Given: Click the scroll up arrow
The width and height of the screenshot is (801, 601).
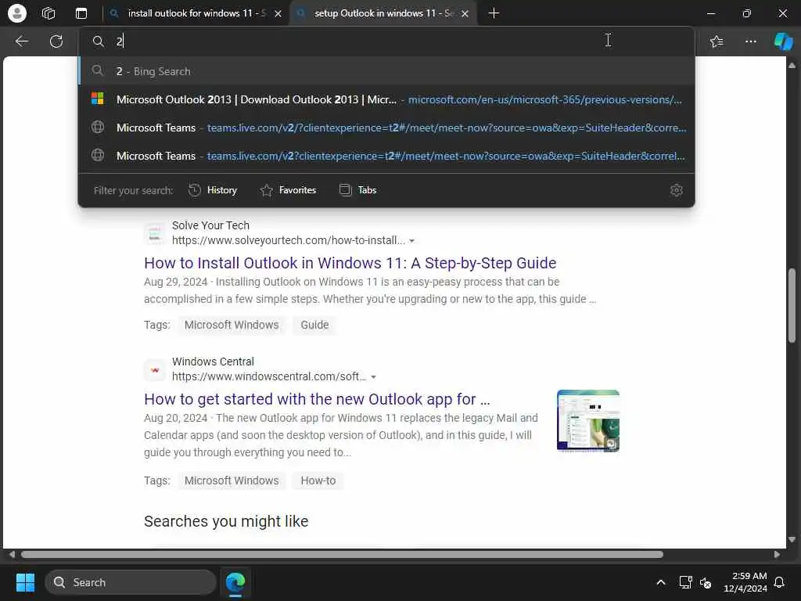Looking at the screenshot, I should (792, 66).
